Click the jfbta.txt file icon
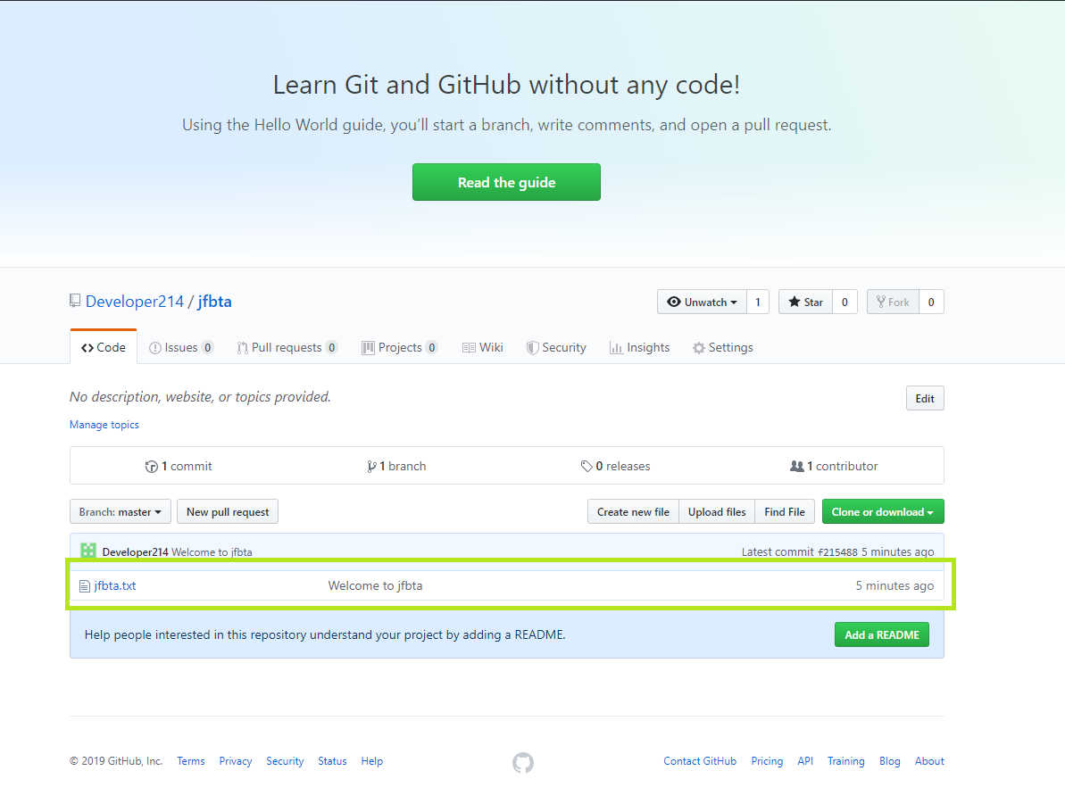This screenshot has height=804, width=1065. [x=84, y=586]
